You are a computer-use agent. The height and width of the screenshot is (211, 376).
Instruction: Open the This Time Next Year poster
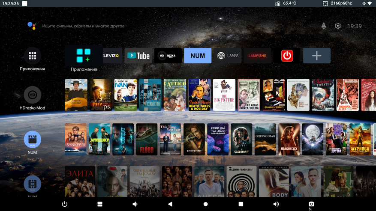(171, 140)
